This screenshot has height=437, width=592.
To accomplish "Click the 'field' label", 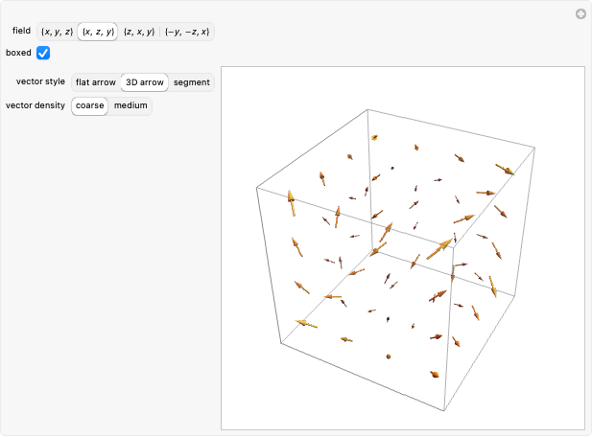I will (21, 31).
